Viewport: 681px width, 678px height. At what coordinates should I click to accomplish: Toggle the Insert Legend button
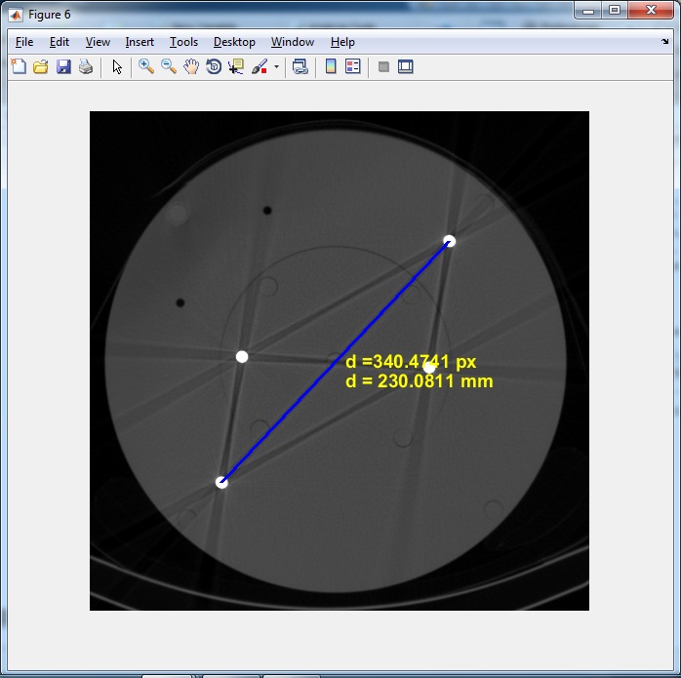353,67
